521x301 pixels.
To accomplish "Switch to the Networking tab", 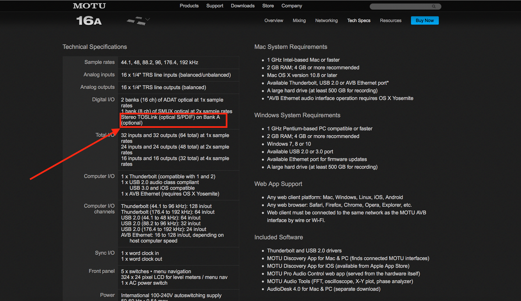I will coord(327,20).
